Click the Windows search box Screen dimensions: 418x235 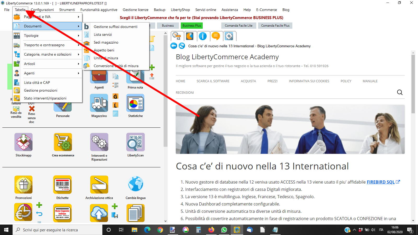(x=57, y=230)
